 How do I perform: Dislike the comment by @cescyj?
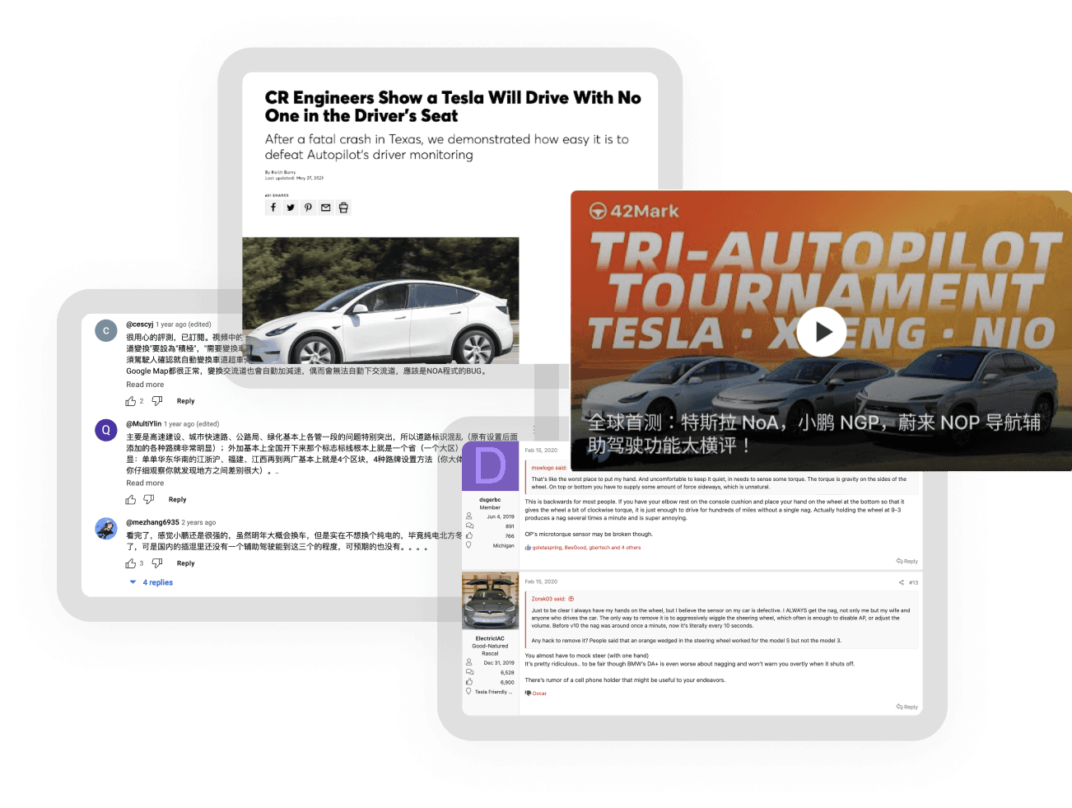pos(157,401)
